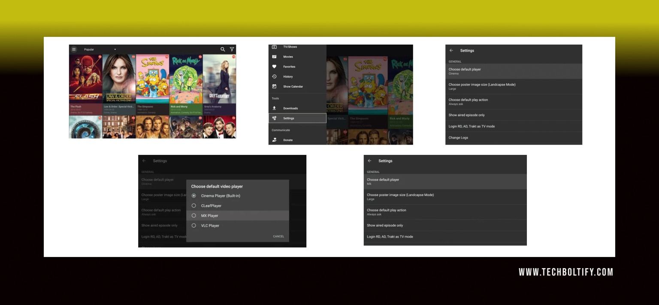Open the Settings menu entry in sidebar
This screenshot has width=659, height=305.
point(288,118)
